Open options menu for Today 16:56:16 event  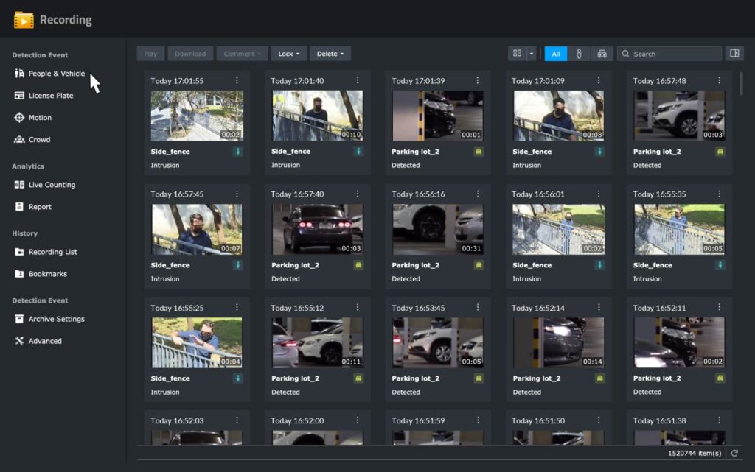[x=478, y=194]
